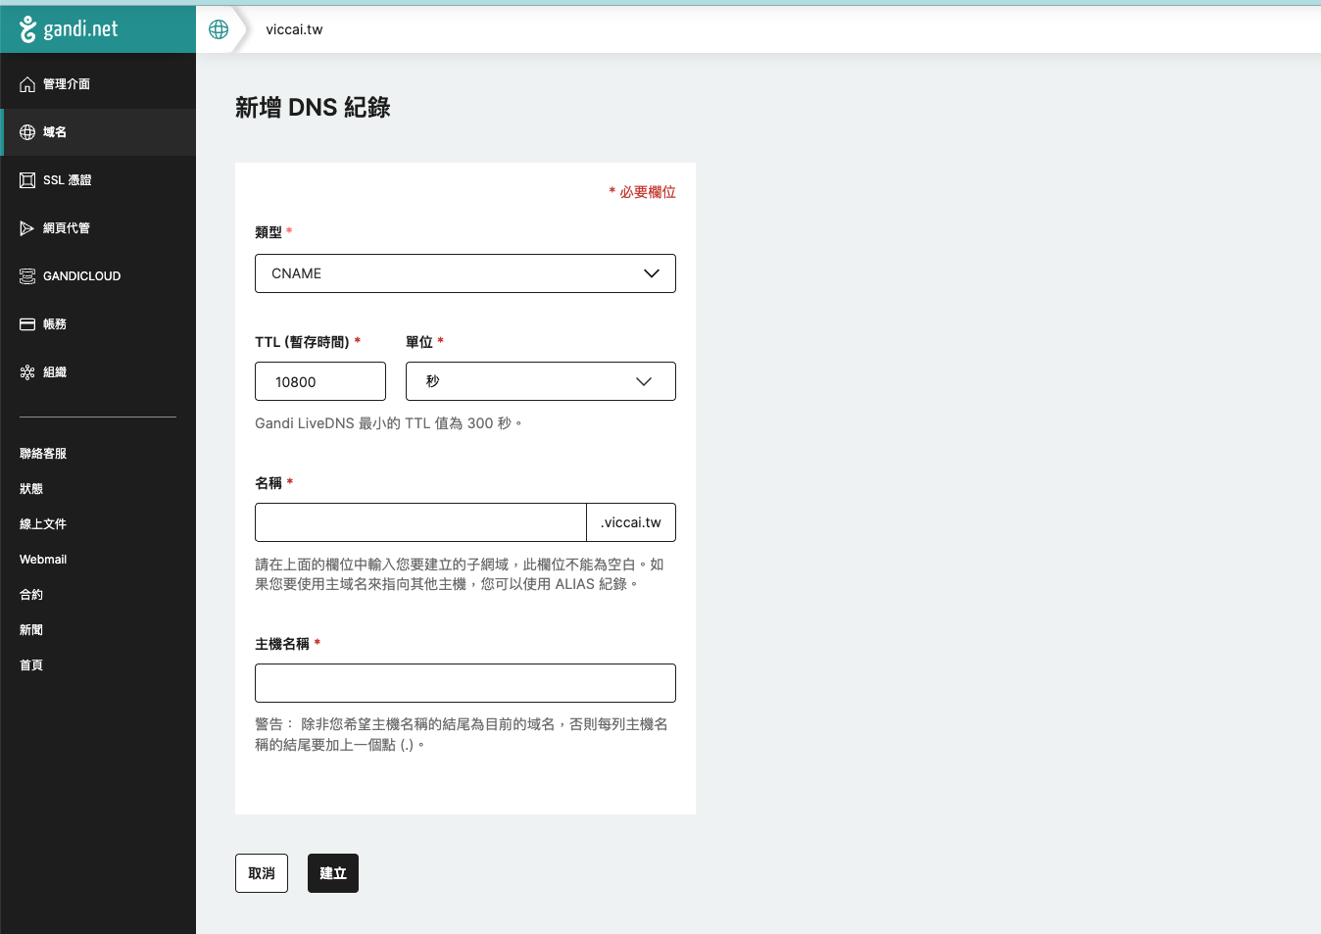Open dashboard via the home icon
The height and width of the screenshot is (934, 1321).
(27, 84)
